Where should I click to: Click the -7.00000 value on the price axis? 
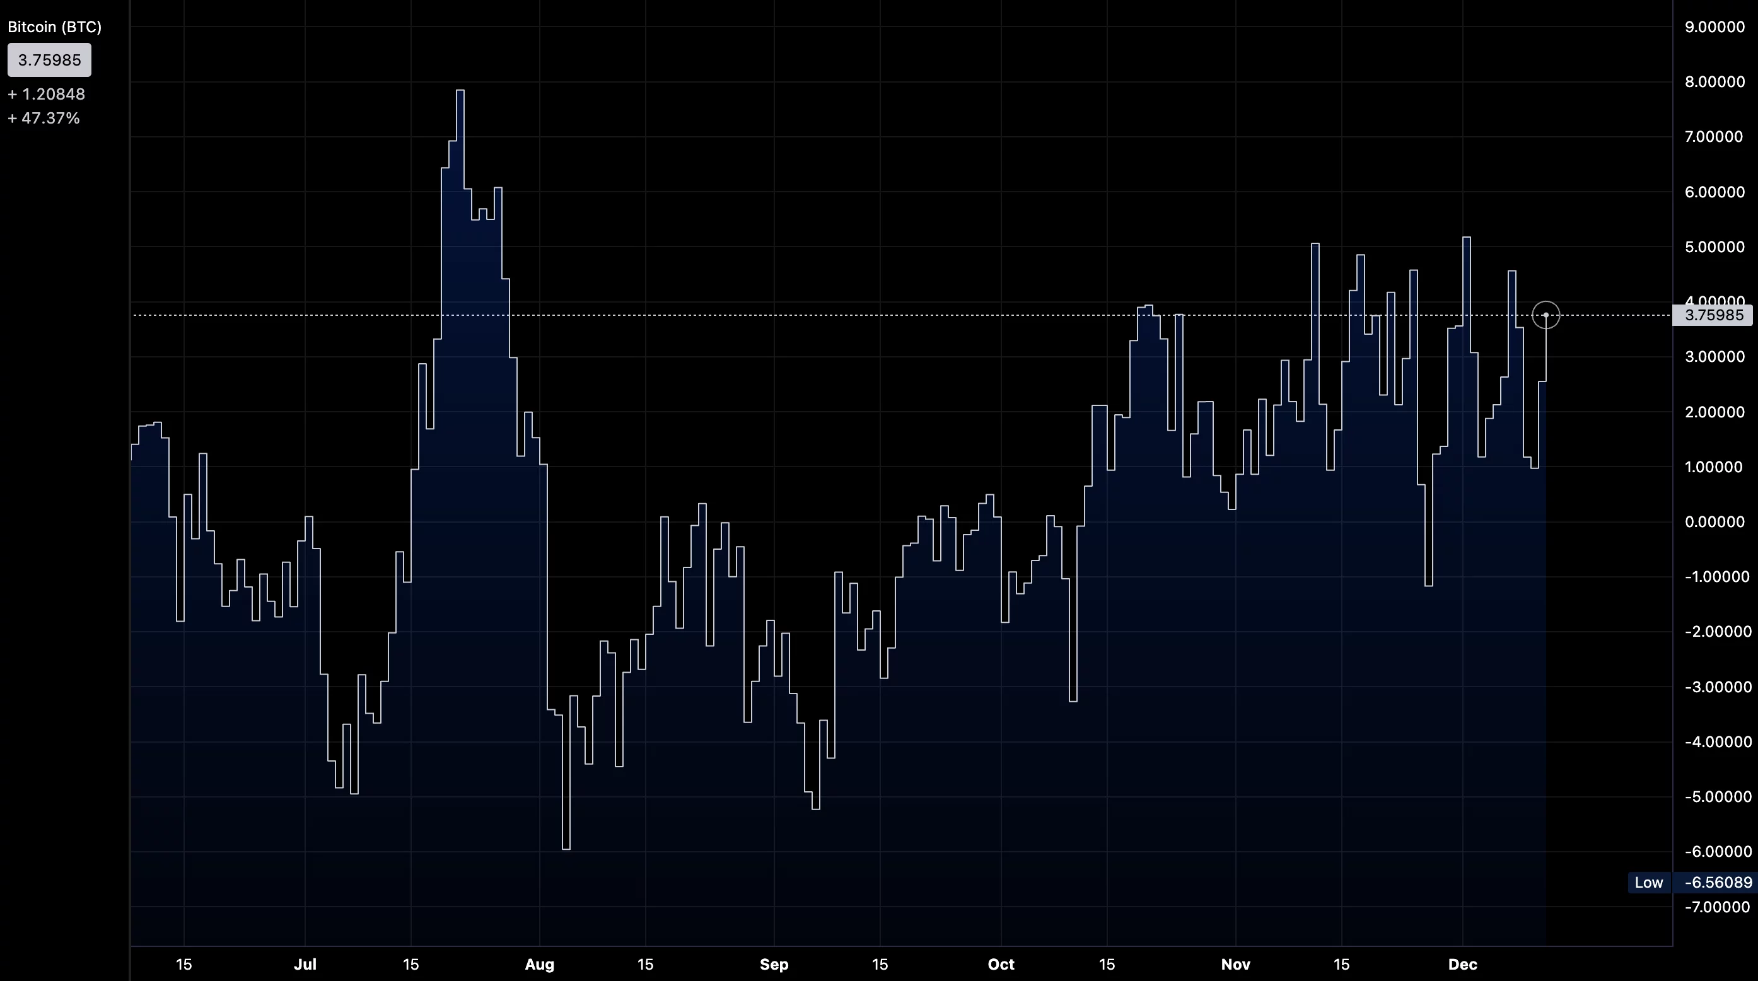click(1719, 907)
